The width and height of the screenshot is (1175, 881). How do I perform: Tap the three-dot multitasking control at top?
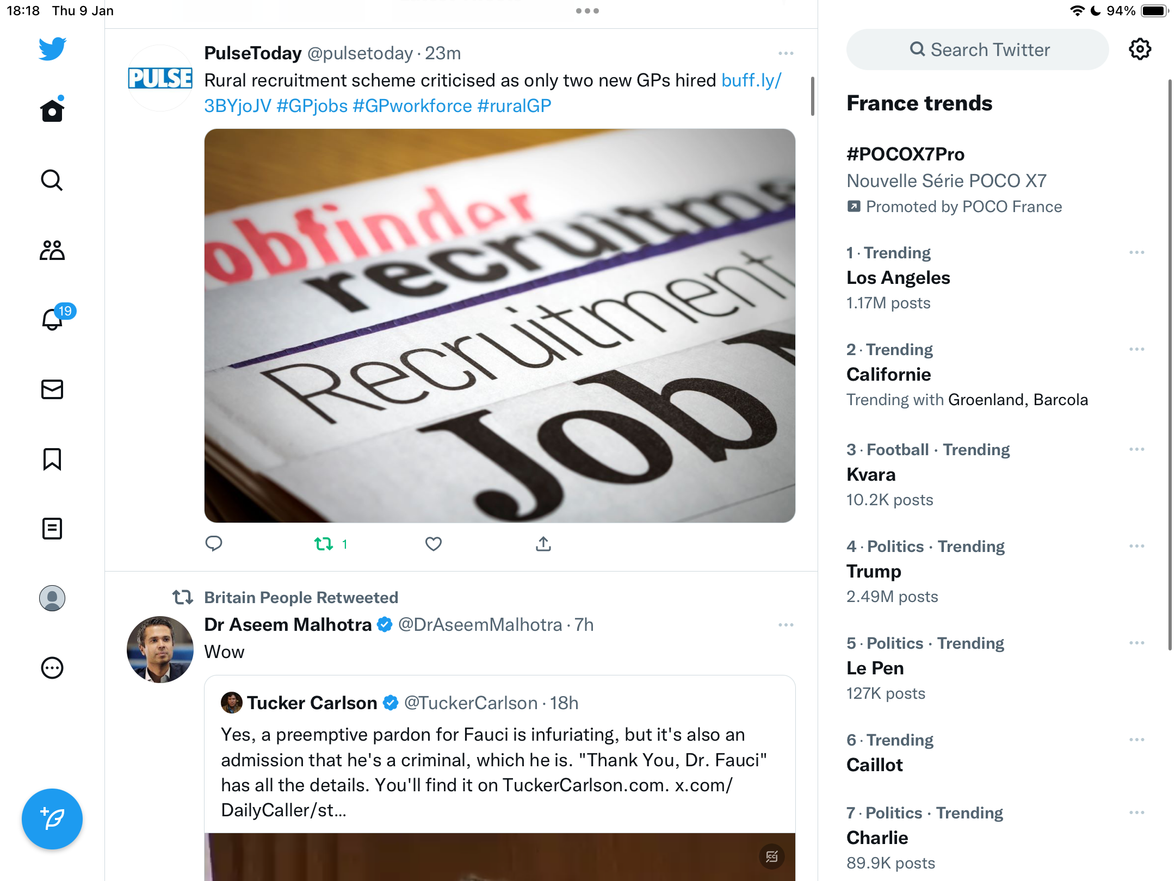tap(587, 11)
